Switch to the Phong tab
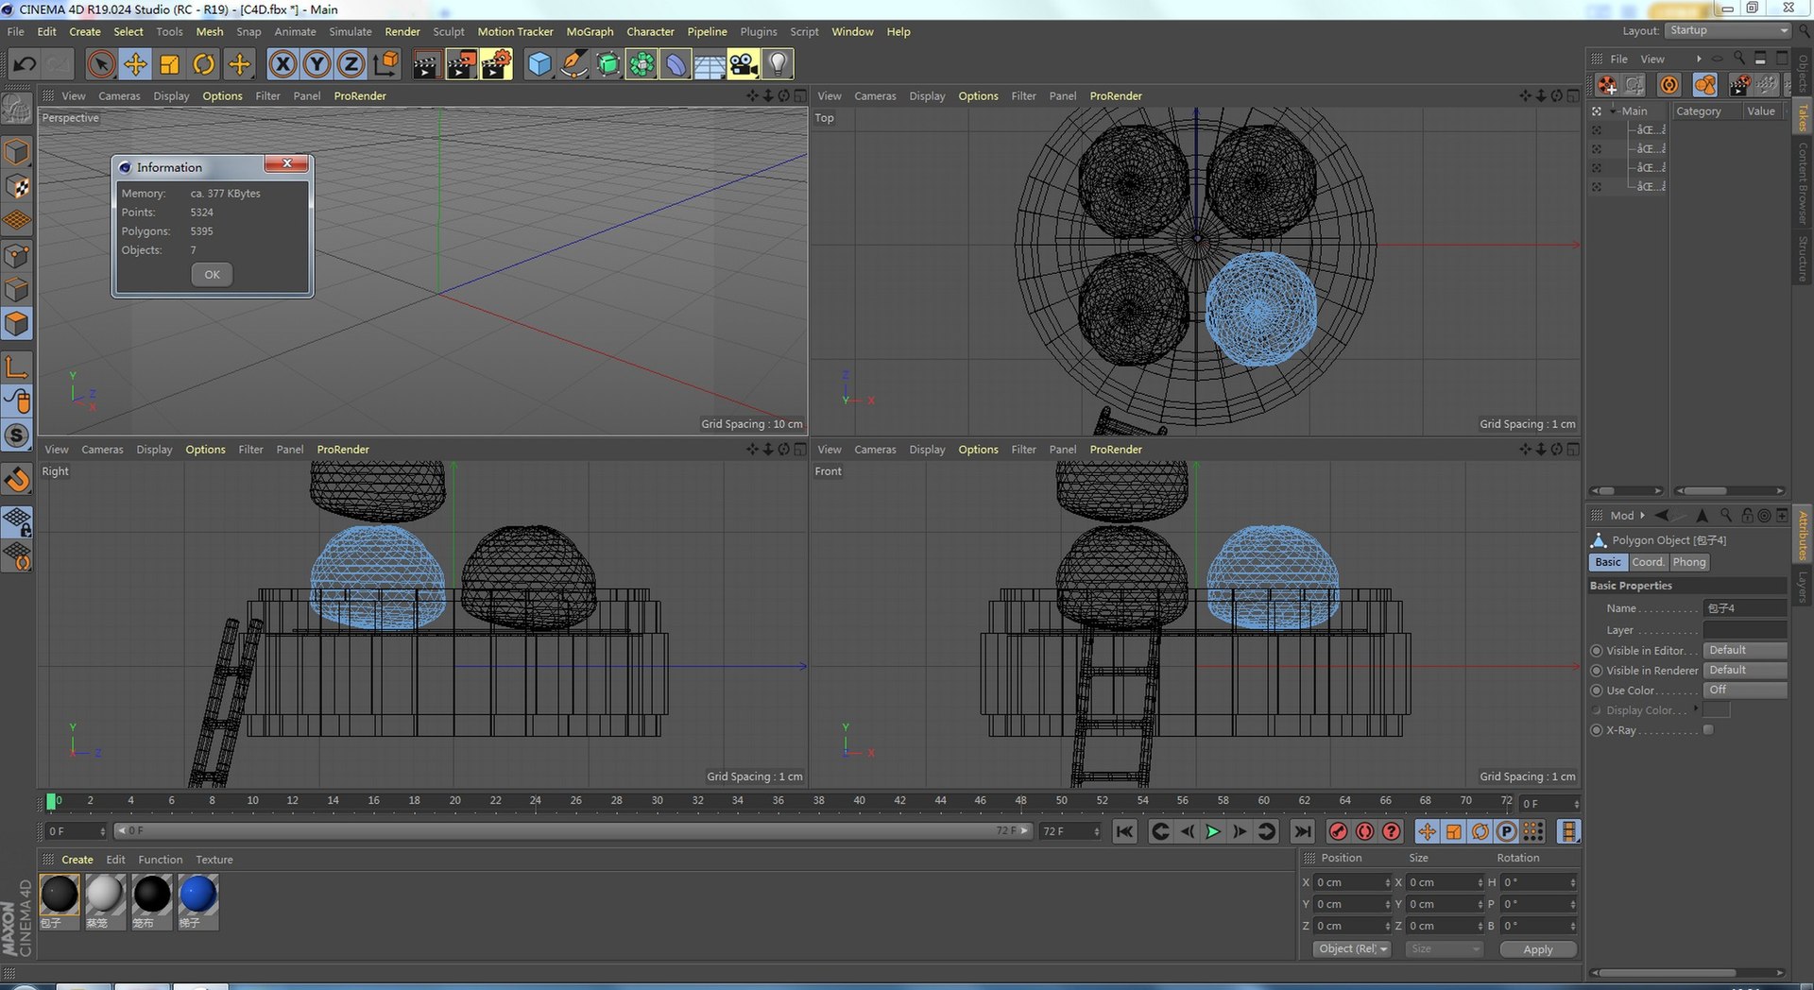This screenshot has height=990, width=1814. tap(1689, 562)
